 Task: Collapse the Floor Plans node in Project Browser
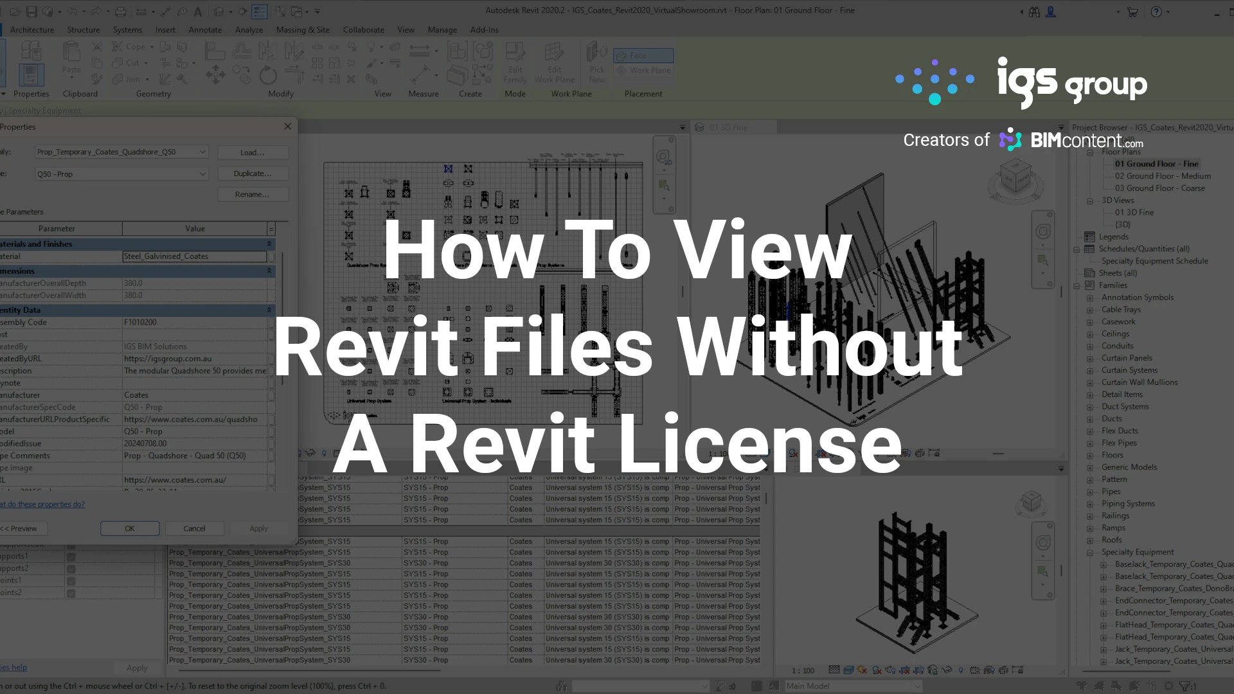[1090, 152]
